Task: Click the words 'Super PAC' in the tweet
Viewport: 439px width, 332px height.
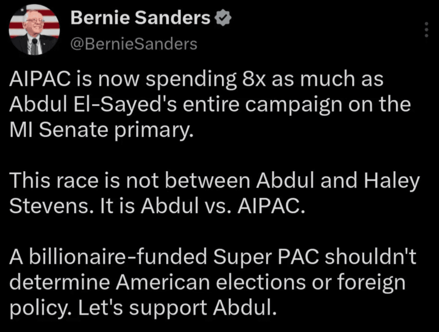Action: (266, 257)
